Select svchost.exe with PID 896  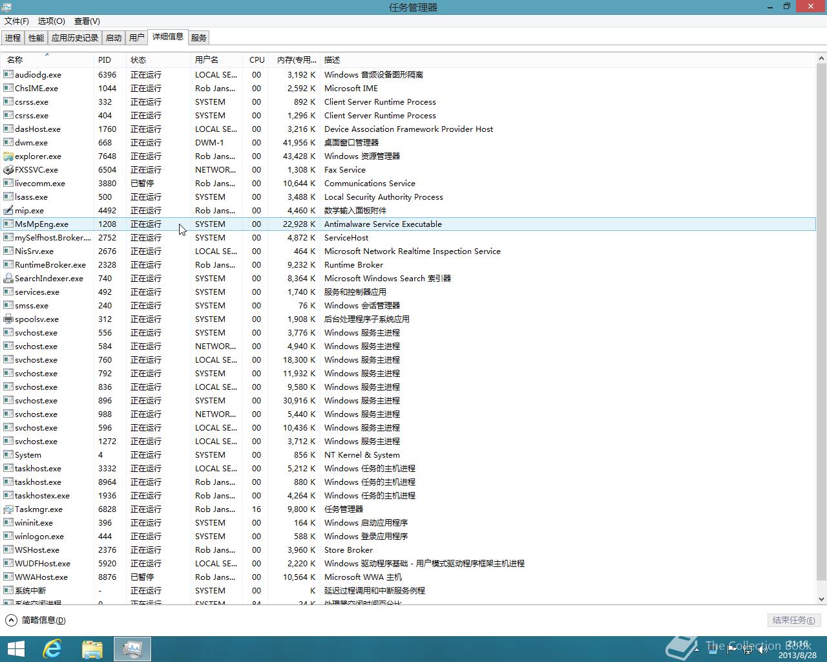click(408, 400)
